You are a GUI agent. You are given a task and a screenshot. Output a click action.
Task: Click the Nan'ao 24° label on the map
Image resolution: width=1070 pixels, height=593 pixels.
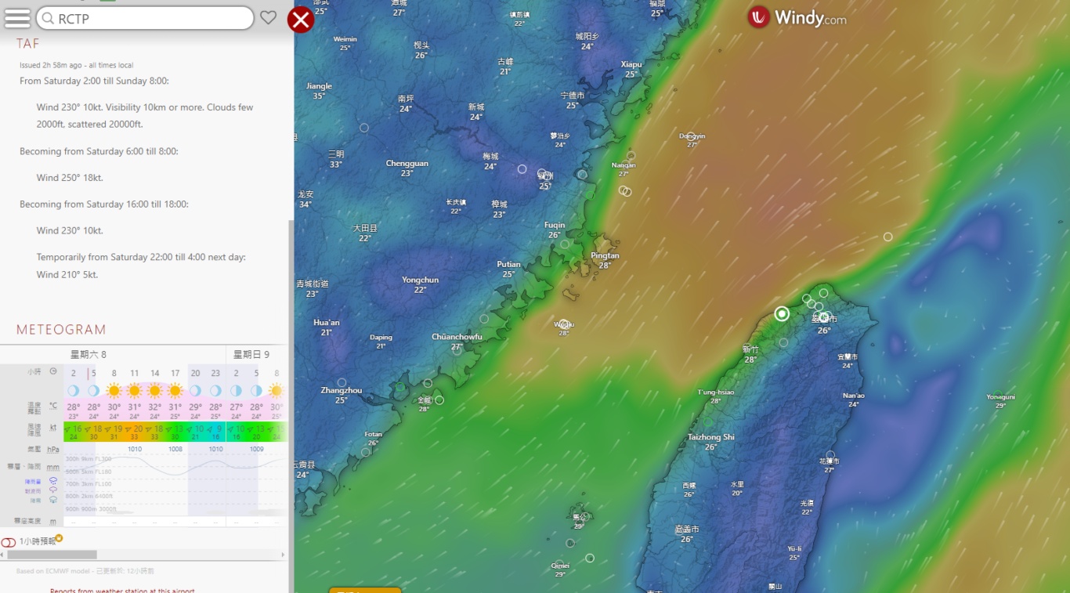[854, 400]
